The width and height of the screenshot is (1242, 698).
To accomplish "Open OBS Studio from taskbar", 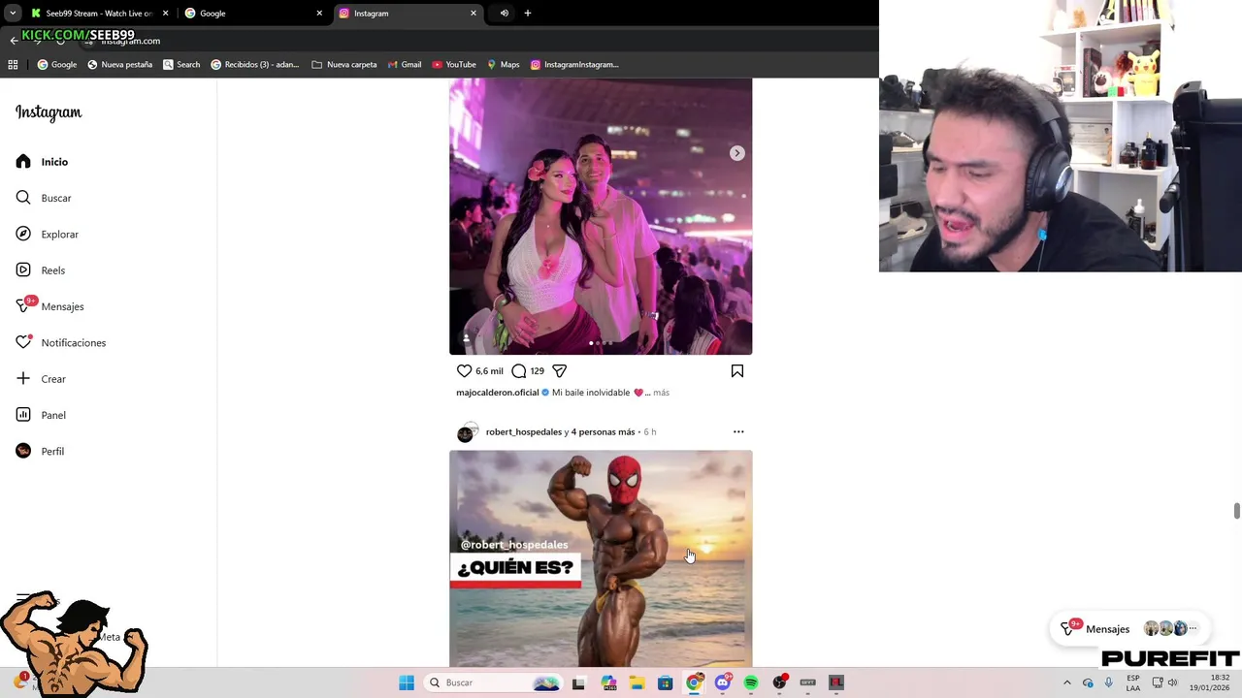I will (779, 682).
